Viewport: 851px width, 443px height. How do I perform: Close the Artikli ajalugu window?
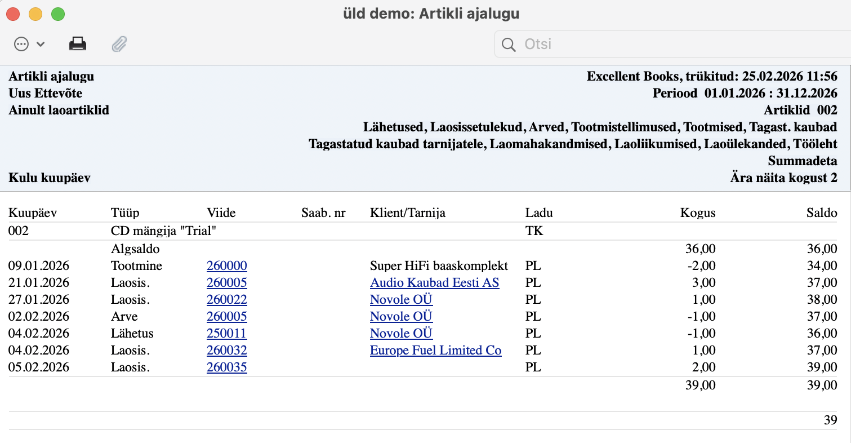coord(13,14)
